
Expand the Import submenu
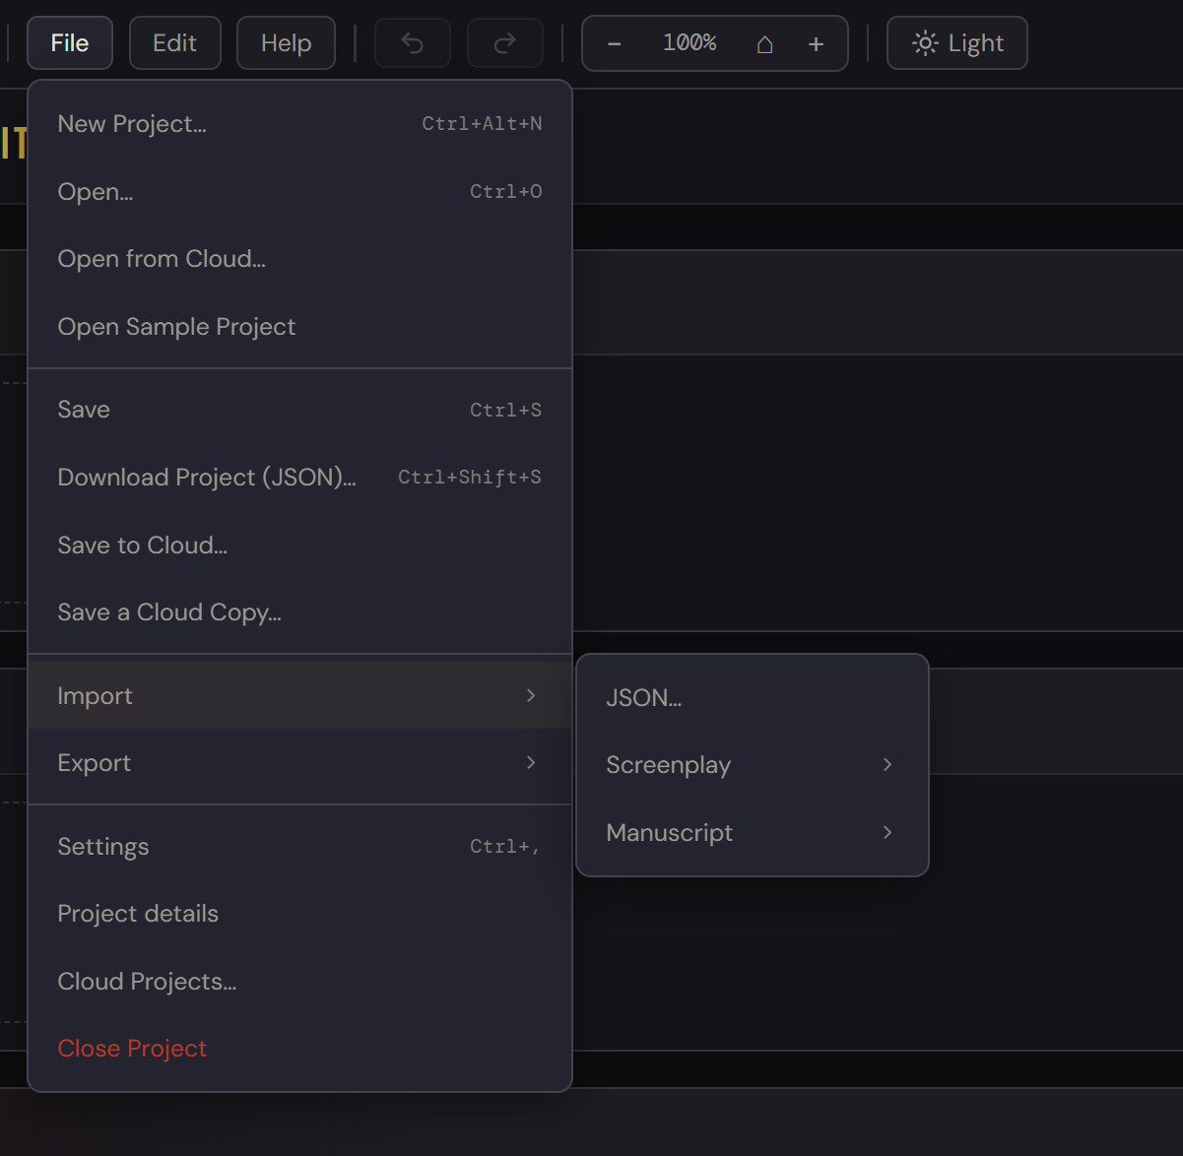(x=300, y=696)
